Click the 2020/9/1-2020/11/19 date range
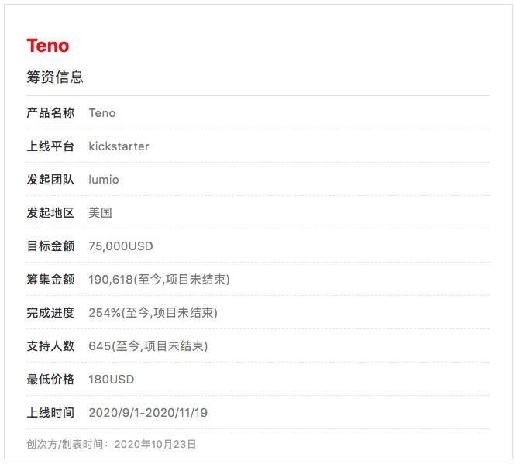 coord(148,413)
